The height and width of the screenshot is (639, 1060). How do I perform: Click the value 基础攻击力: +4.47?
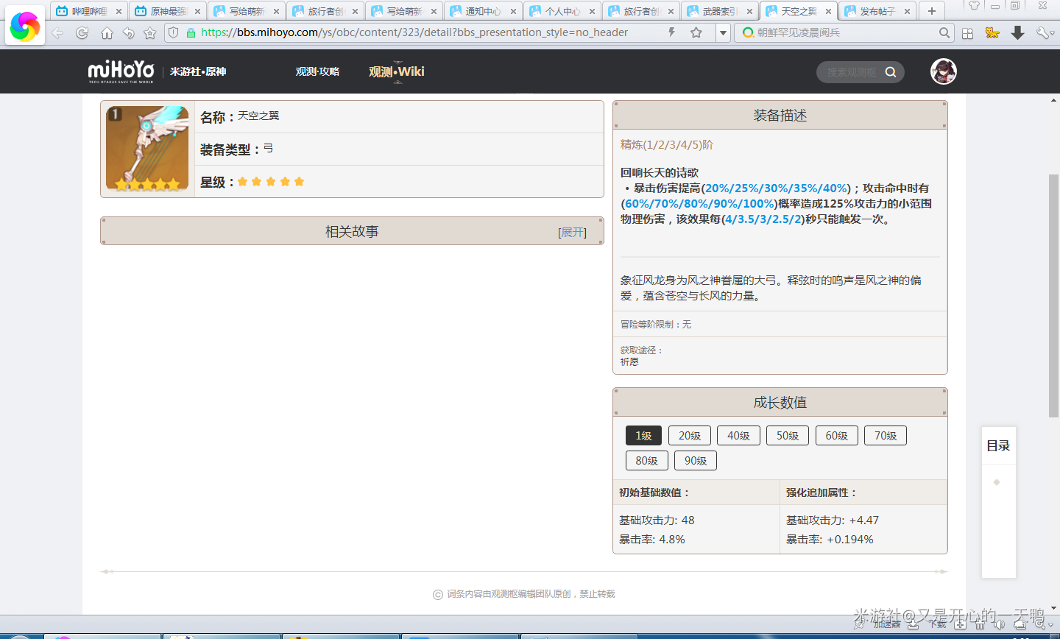coord(833,520)
